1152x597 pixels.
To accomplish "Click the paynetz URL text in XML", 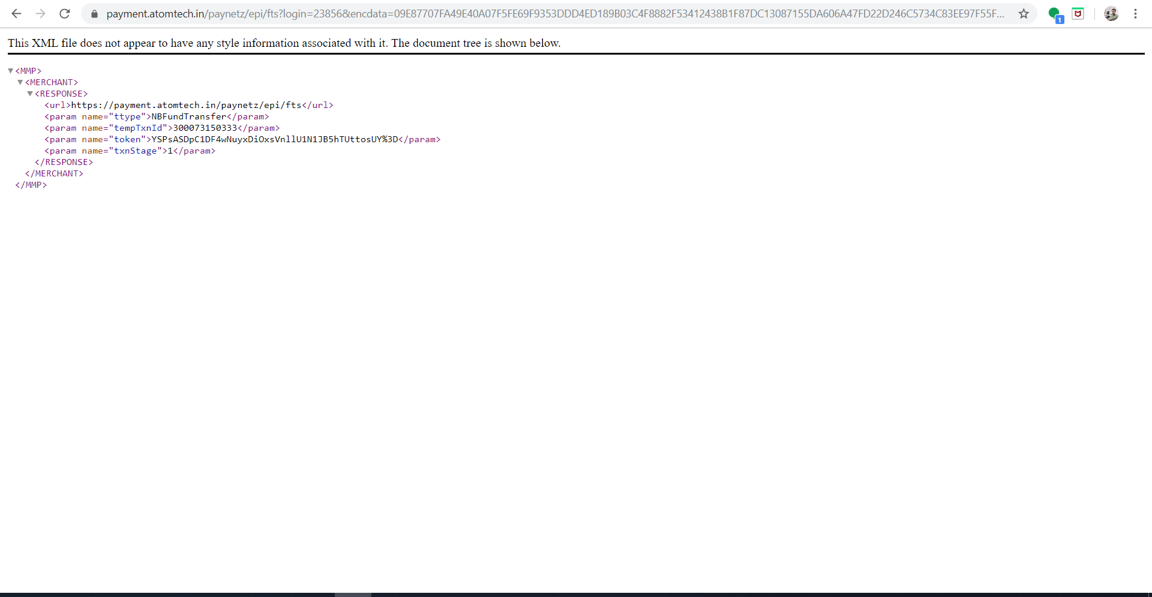I will tap(186, 105).
